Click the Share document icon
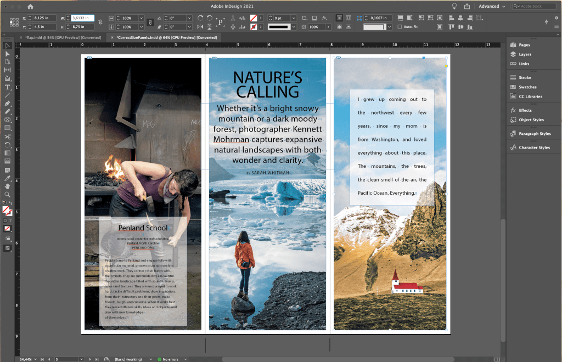The image size is (562, 362). [467, 7]
